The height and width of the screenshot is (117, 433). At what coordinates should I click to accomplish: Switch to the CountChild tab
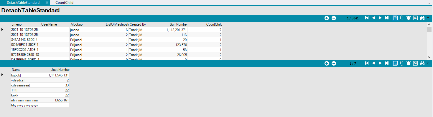click(x=64, y=2)
